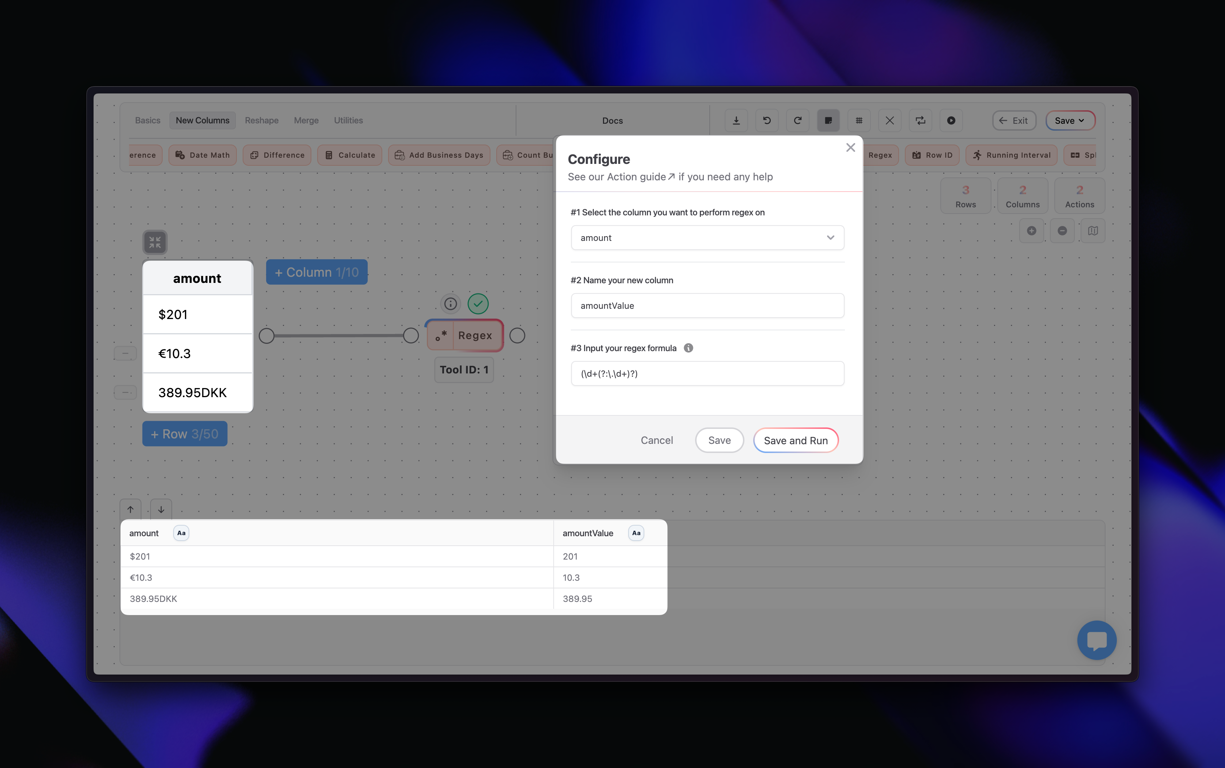1225x768 pixels.
Task: Select the Add Business Days action
Action: coord(439,155)
